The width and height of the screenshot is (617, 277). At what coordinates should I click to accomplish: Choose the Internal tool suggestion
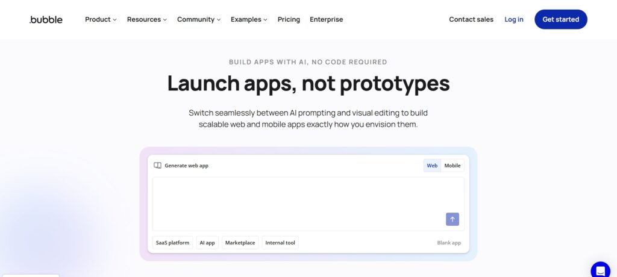click(280, 243)
